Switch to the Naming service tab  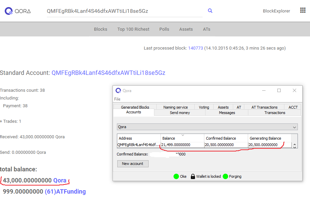point(176,107)
